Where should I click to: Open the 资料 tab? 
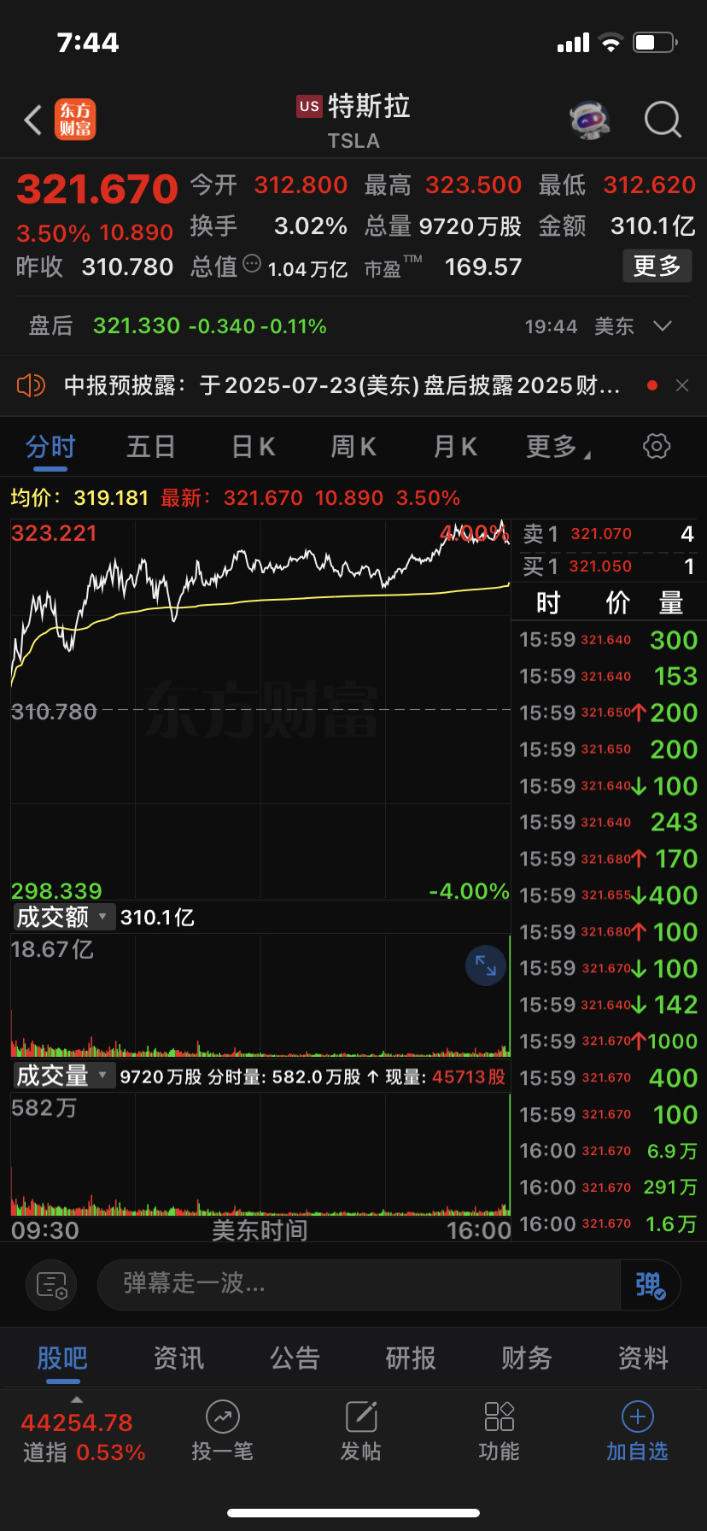(643, 1358)
